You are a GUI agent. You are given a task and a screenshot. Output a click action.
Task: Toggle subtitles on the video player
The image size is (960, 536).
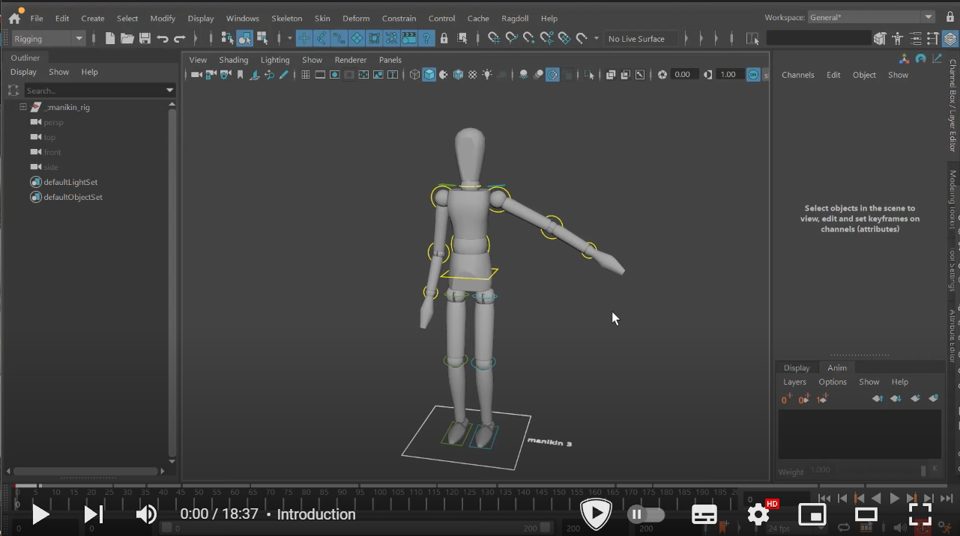[x=704, y=515]
